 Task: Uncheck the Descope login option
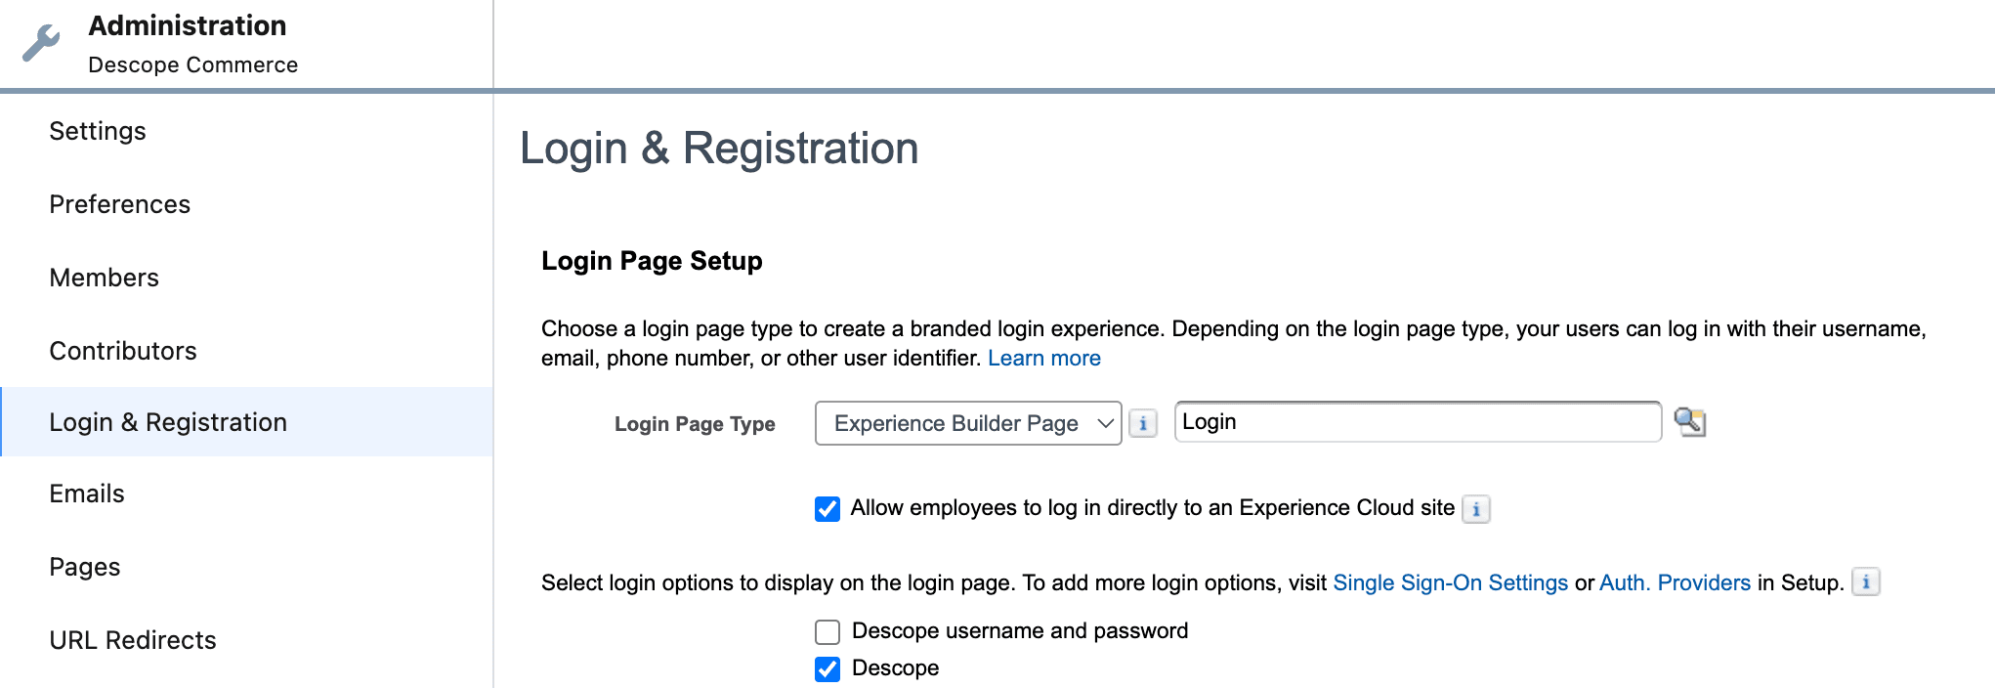coord(828,669)
